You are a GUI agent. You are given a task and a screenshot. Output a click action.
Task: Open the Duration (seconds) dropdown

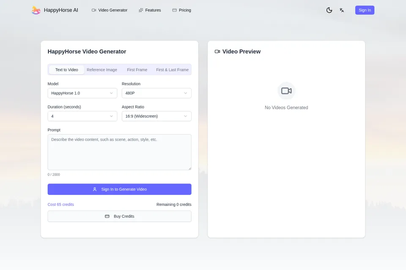82,116
